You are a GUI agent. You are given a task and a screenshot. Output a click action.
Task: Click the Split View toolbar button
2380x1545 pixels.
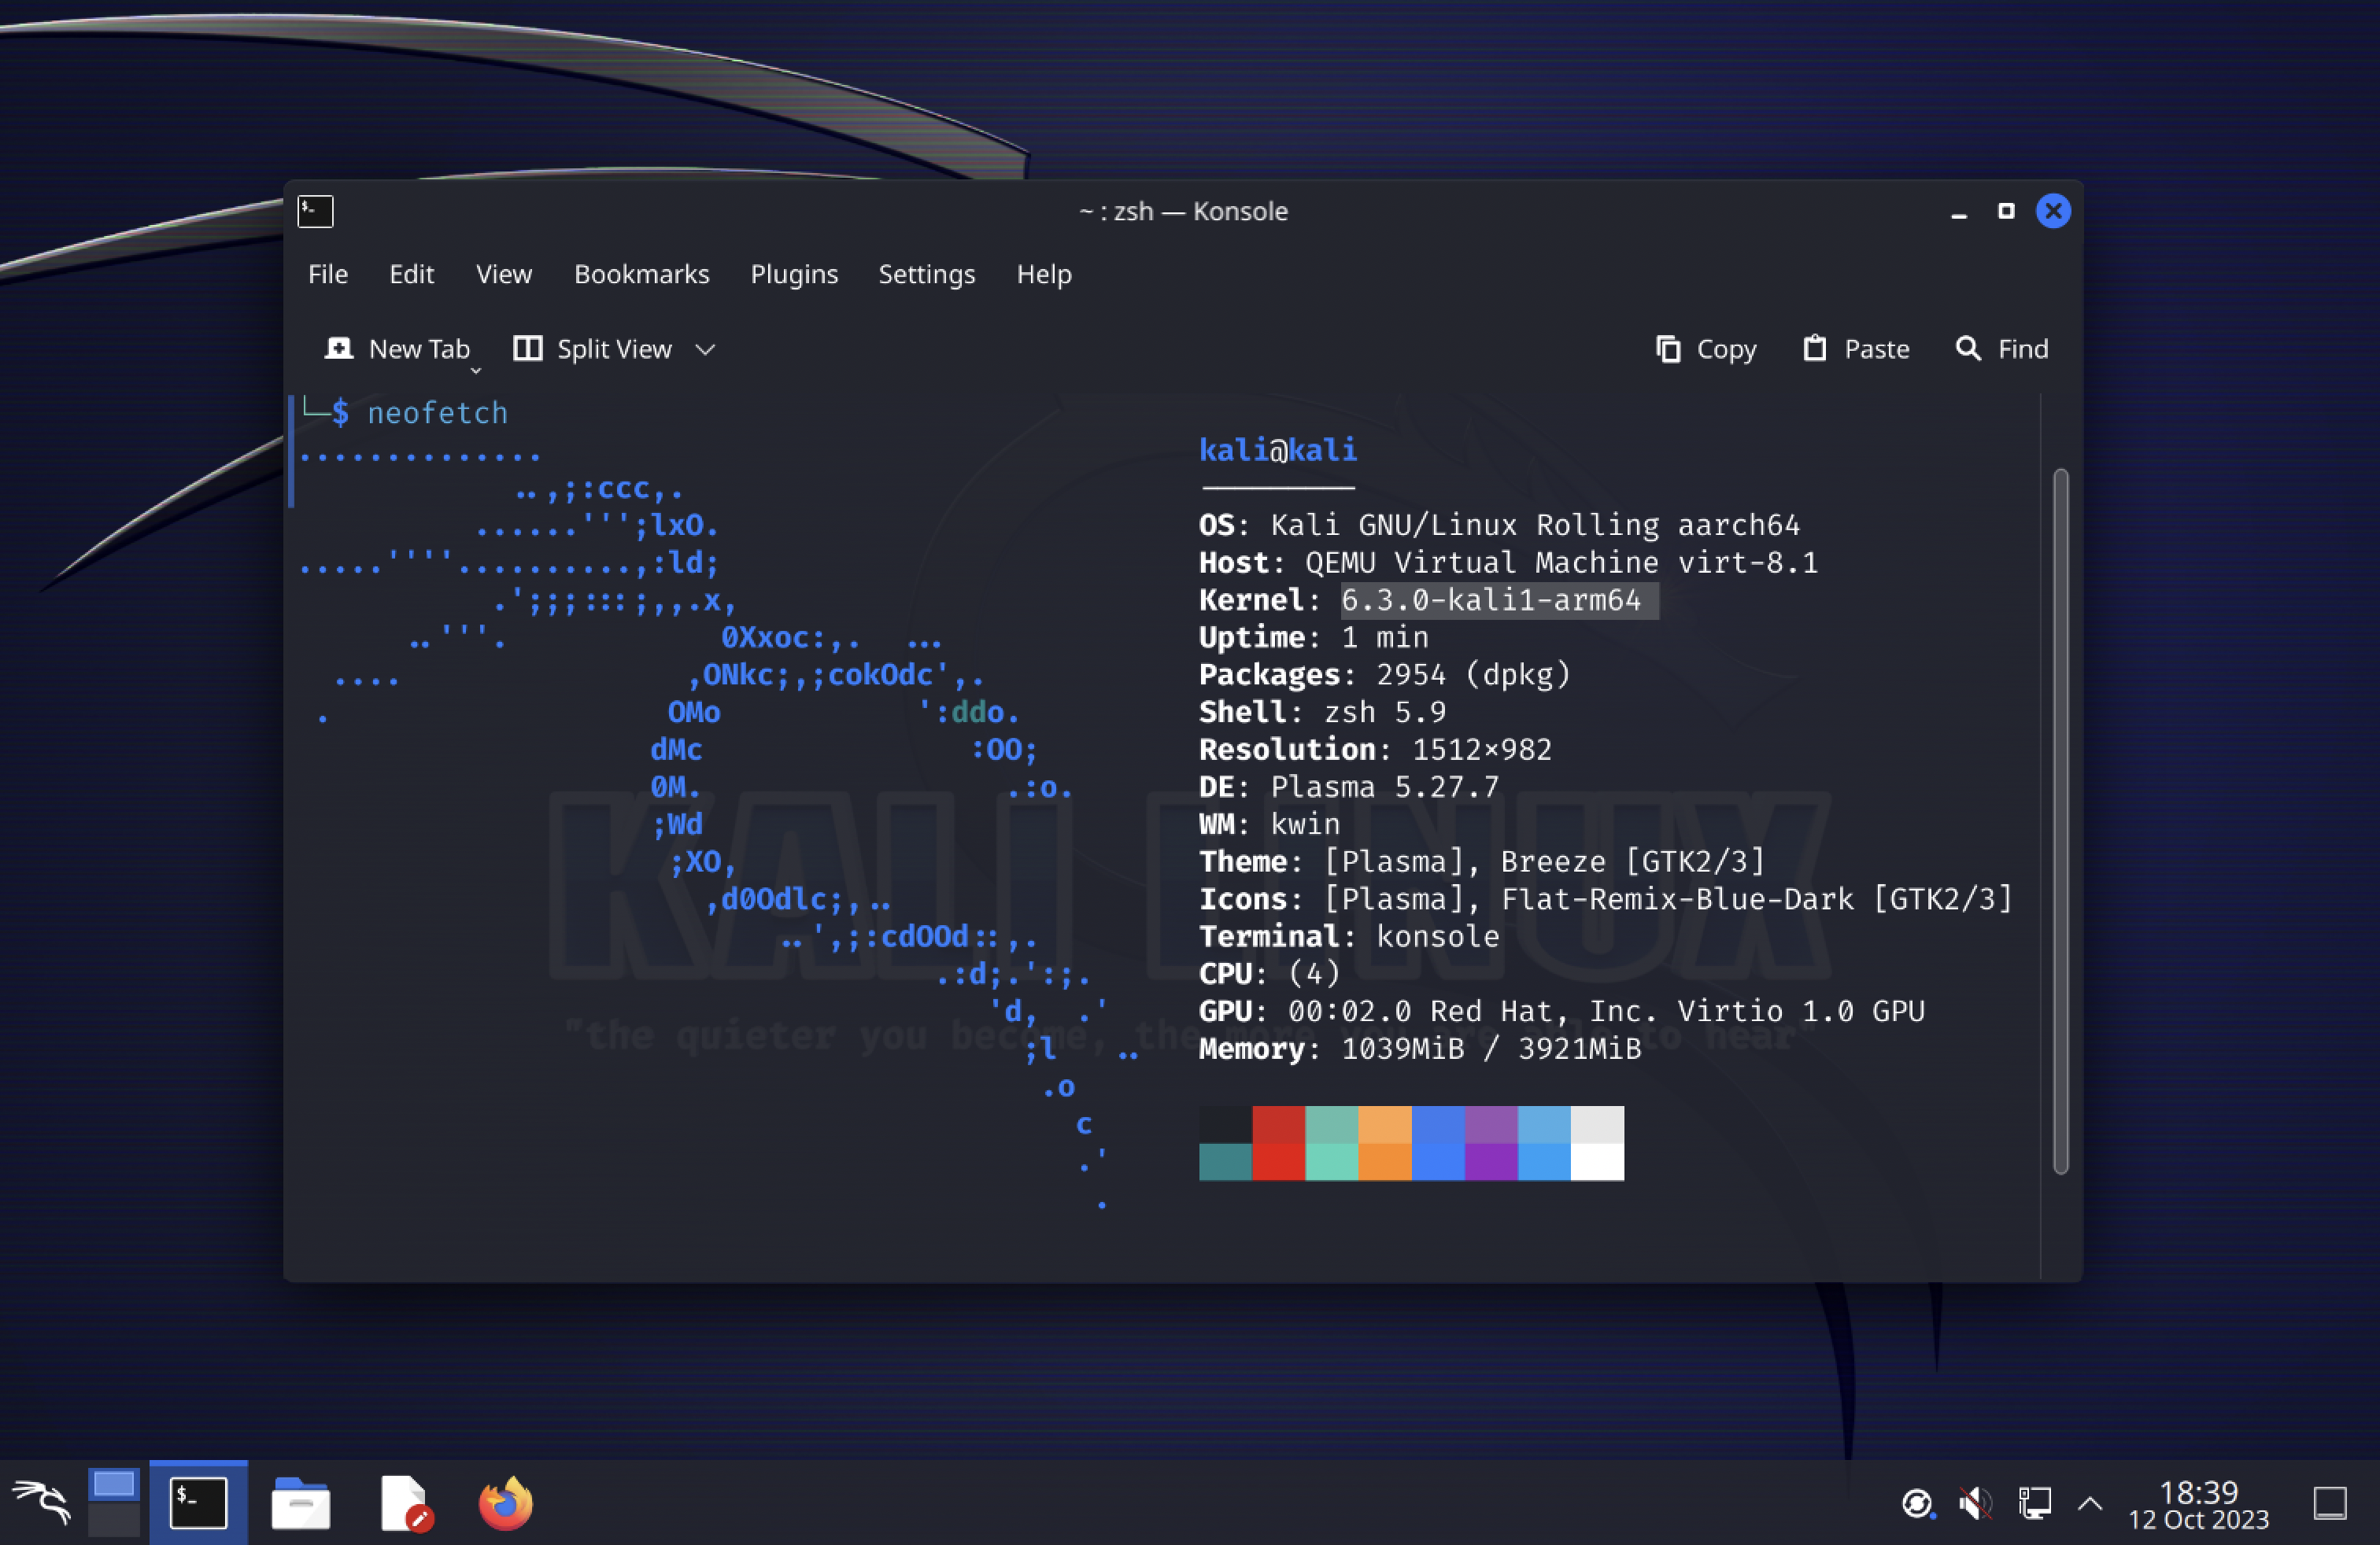coord(592,348)
